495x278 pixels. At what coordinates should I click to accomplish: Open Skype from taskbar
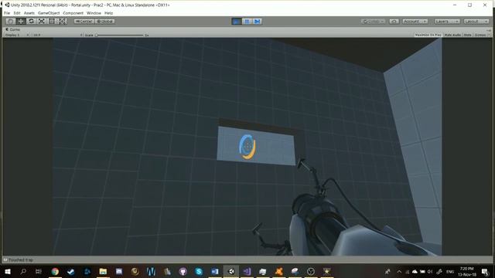pyautogui.click(x=199, y=271)
